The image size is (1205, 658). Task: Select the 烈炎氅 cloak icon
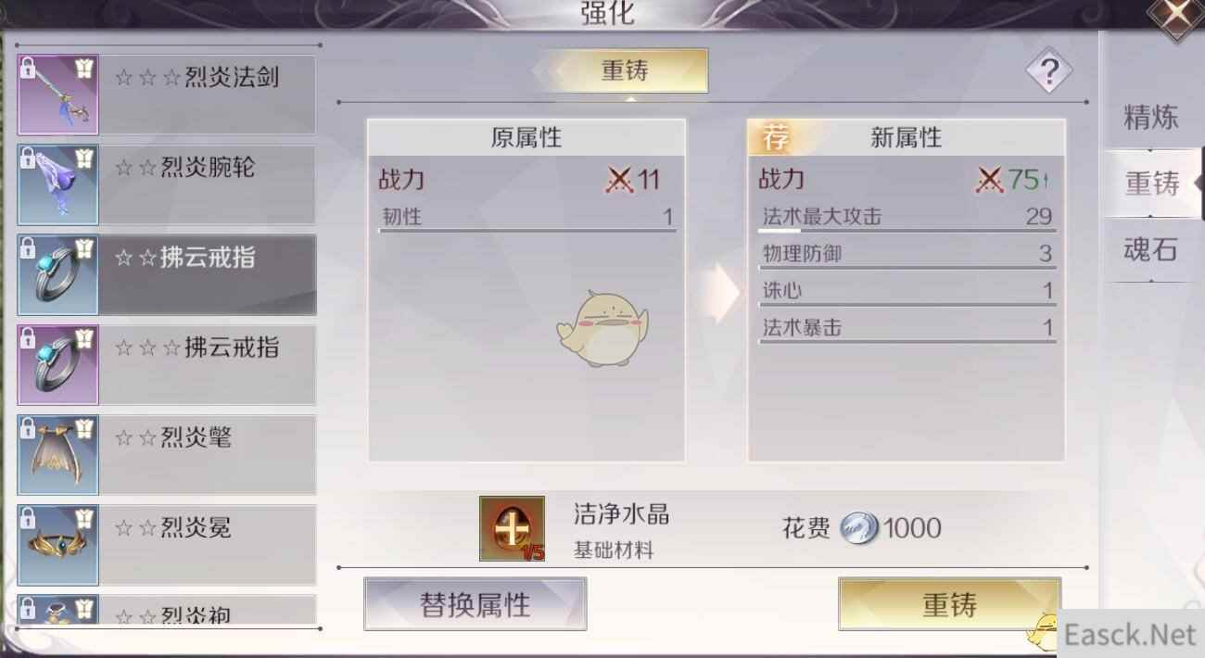coord(58,455)
